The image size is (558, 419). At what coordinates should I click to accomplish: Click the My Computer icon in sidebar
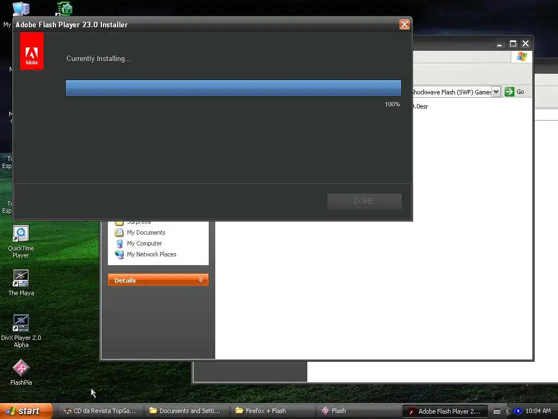coord(119,244)
